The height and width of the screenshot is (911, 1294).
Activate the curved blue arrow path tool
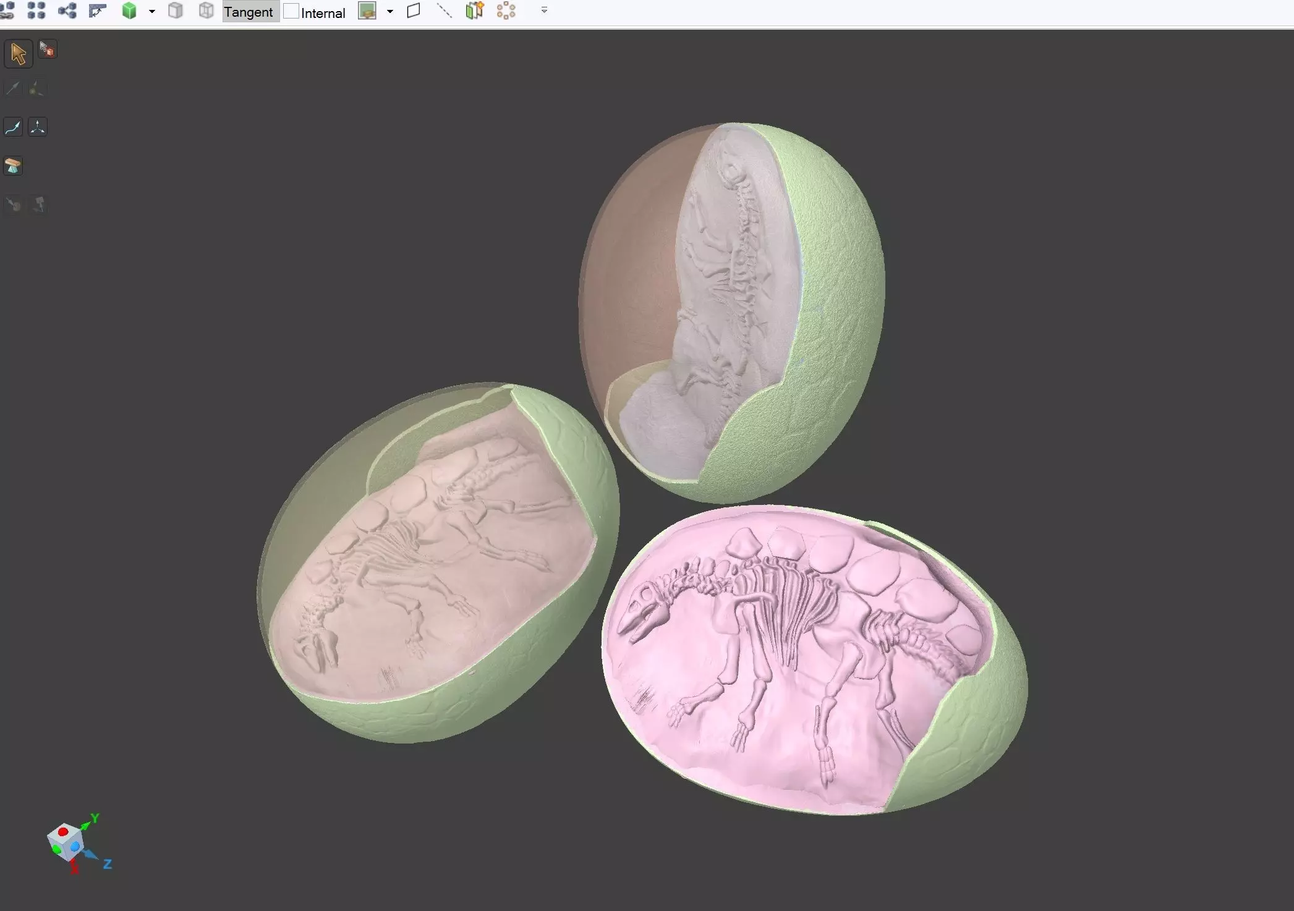[13, 127]
